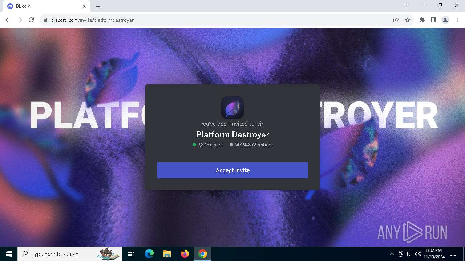
Task: Click the Platform Destroyer server icon
Action: 232,108
